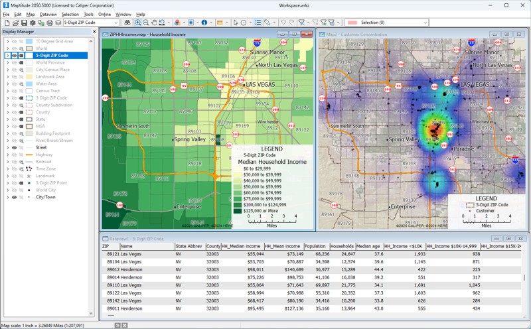This screenshot has width=531, height=329.
Task: Show the World layer via eye icon
Action: coord(14,48)
